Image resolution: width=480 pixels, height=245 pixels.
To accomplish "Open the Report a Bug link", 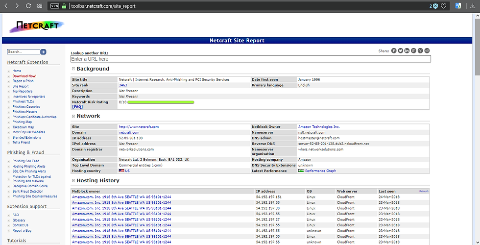I will click(x=22, y=230).
